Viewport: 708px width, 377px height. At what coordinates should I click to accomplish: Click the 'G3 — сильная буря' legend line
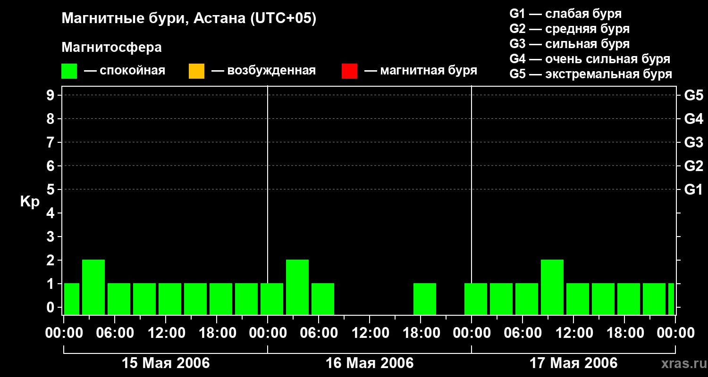tap(569, 44)
